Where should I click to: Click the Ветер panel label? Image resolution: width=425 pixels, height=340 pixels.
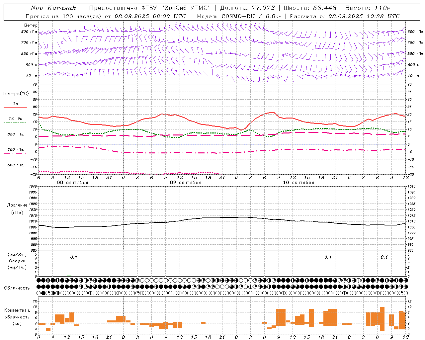pos(31,25)
